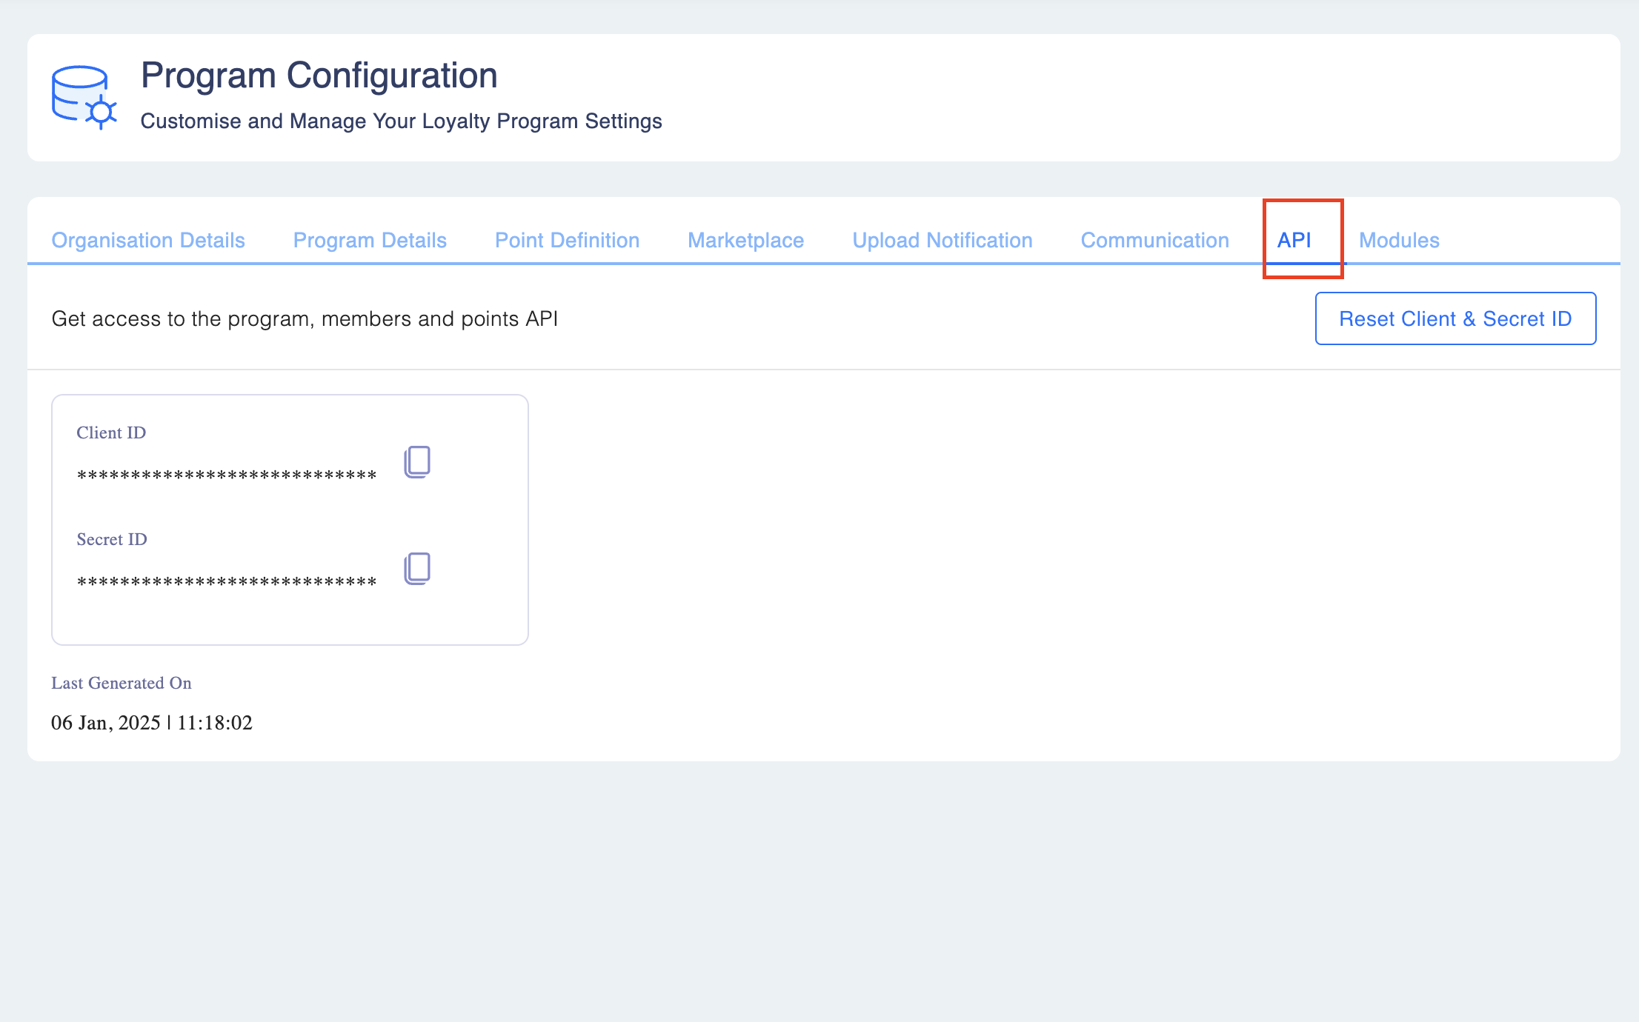Click the Program Configuration heading

click(319, 76)
